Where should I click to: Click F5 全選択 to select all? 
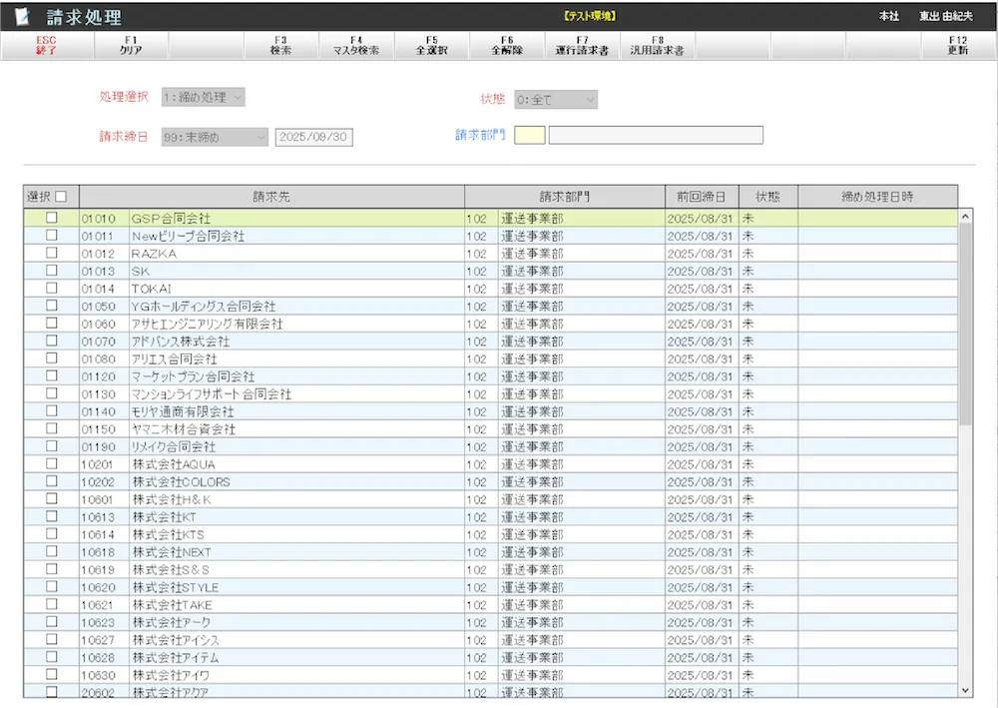[431, 45]
